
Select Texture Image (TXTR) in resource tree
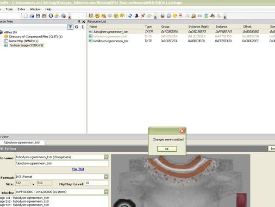26,46
